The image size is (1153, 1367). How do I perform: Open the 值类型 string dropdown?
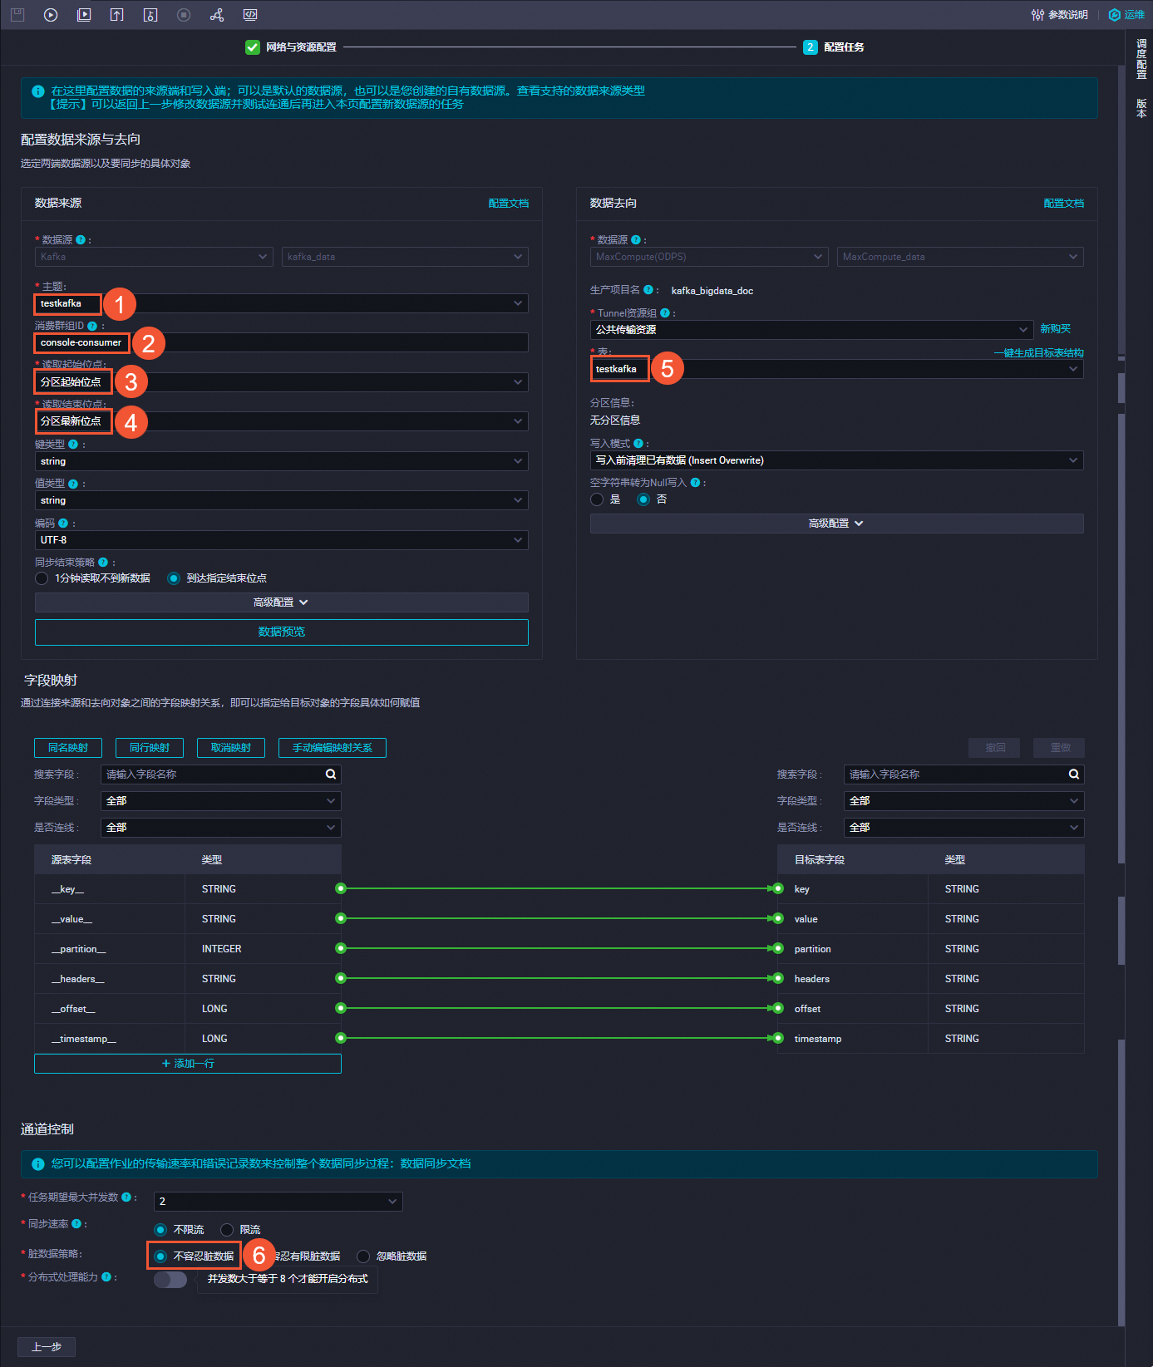pyautogui.click(x=281, y=500)
